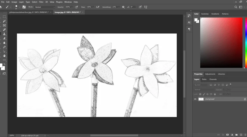Open the workspace switcher icon

[x=240, y=7]
